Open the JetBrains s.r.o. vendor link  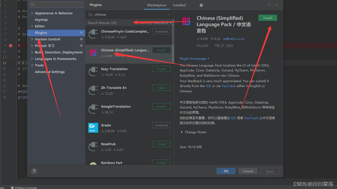point(234,39)
